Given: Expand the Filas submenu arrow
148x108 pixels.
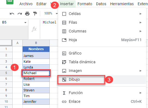Looking at the screenshot, I should pyautogui.click(x=141, y=23).
